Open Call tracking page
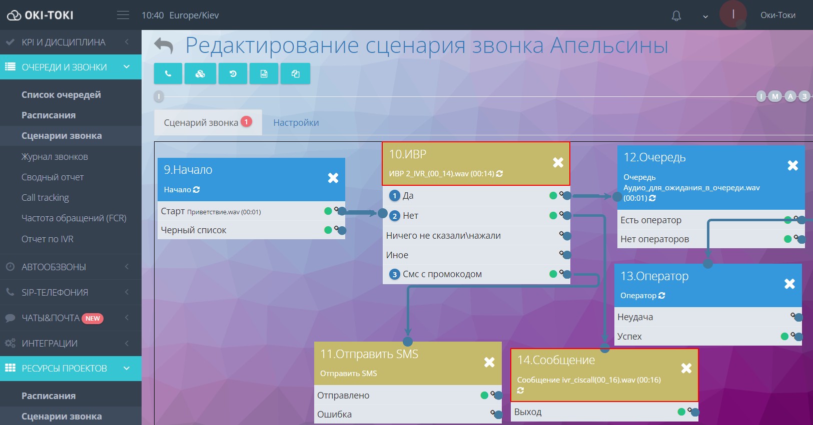813x425 pixels. click(45, 197)
